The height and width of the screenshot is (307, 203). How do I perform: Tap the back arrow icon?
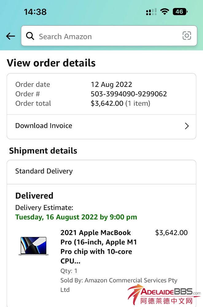pos(10,36)
